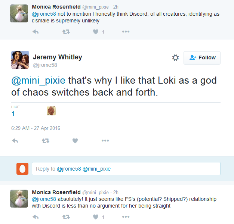Viewport: 234px width, 224px height.
Task: Open more options on Monica's top tweet
Action: [x=126, y=32]
